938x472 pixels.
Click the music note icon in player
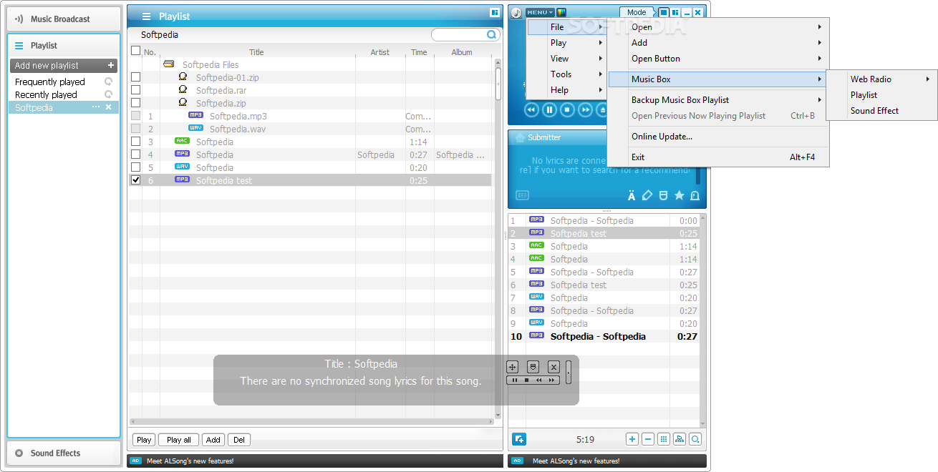click(516, 13)
